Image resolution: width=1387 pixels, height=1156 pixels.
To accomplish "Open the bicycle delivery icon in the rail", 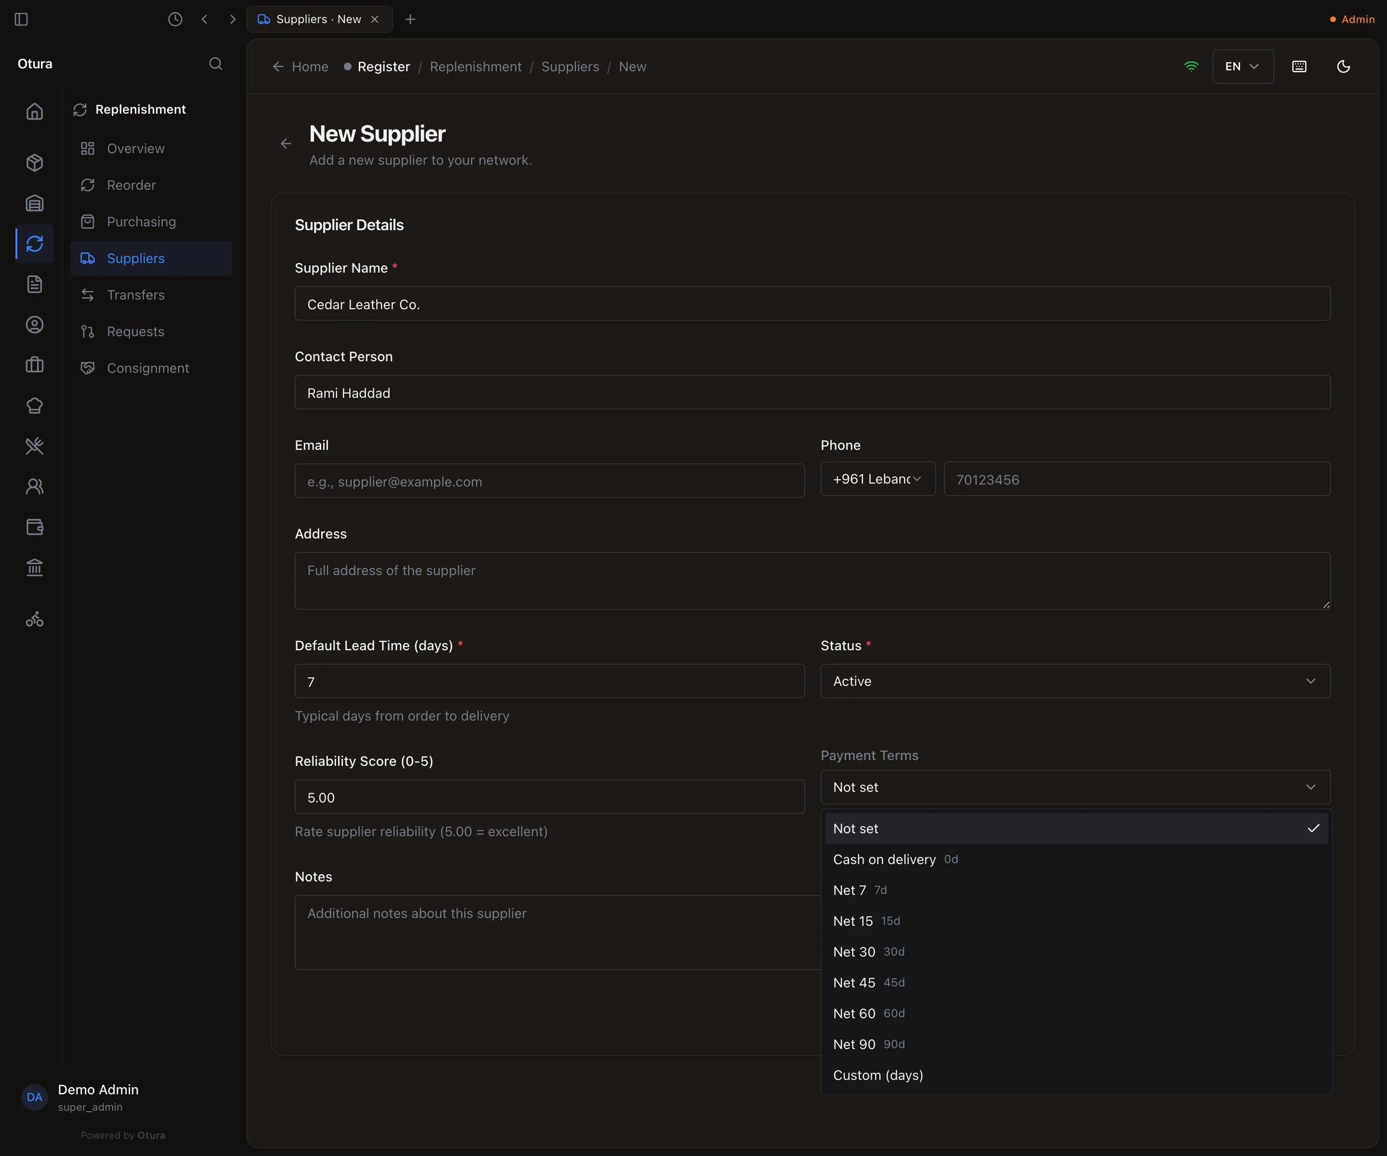I will point(34,619).
